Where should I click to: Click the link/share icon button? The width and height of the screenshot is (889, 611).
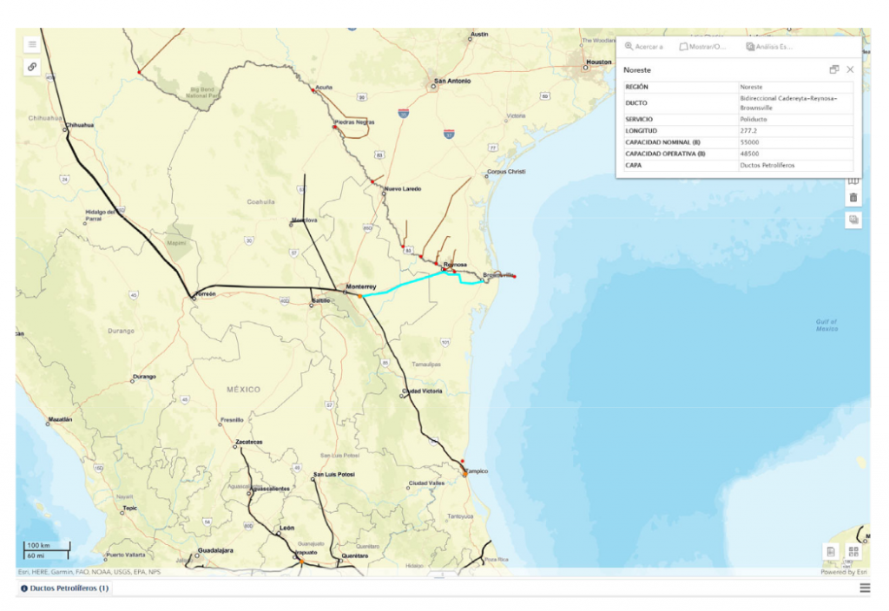click(32, 67)
